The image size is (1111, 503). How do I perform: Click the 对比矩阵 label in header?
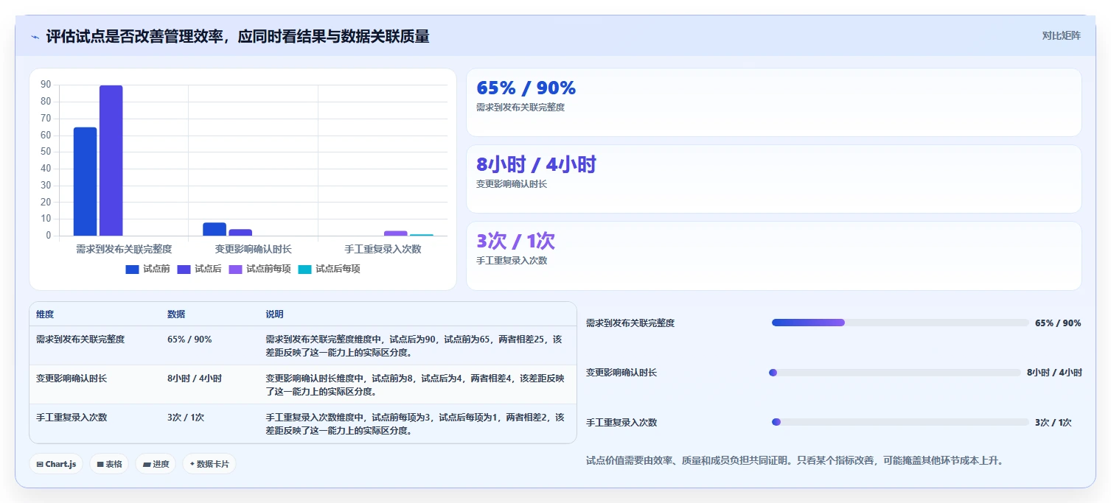(1061, 35)
